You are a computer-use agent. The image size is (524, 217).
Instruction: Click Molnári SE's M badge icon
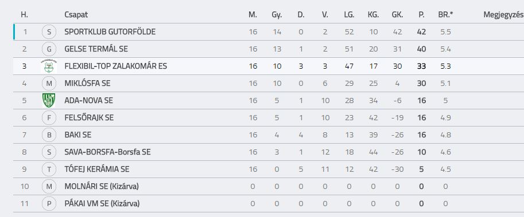pyautogui.click(x=49, y=186)
